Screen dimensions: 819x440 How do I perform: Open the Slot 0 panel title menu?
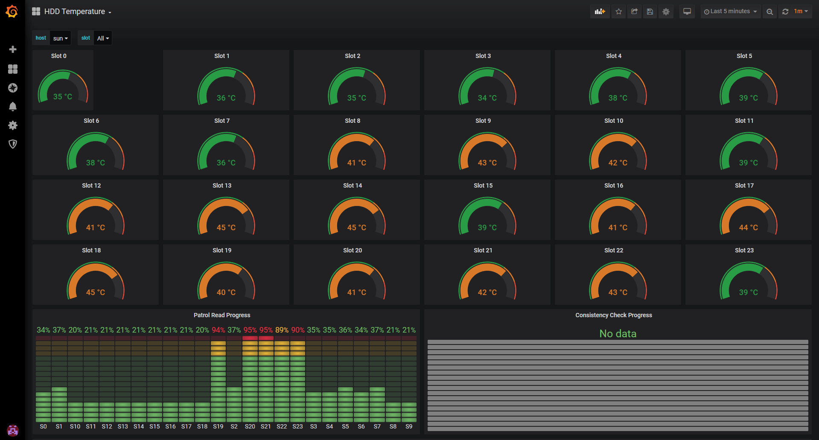coord(59,56)
